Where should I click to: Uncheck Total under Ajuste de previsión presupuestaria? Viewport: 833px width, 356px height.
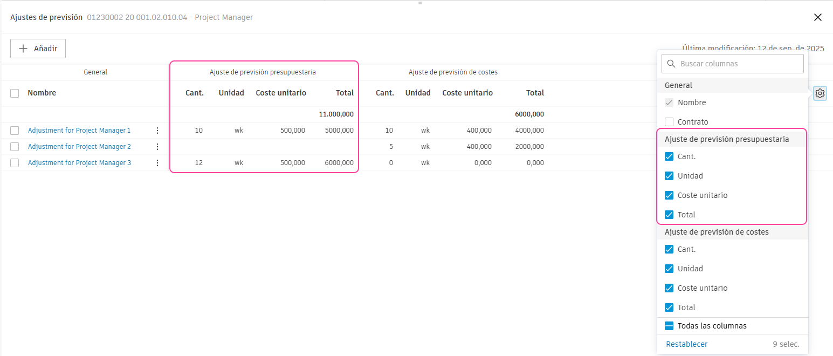click(669, 215)
